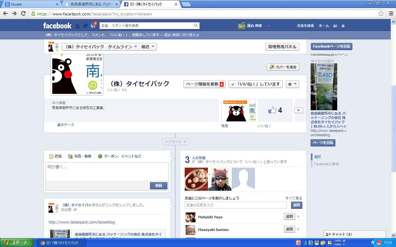Click the large thumbs-up likes tile showing 4

click(x=275, y=110)
